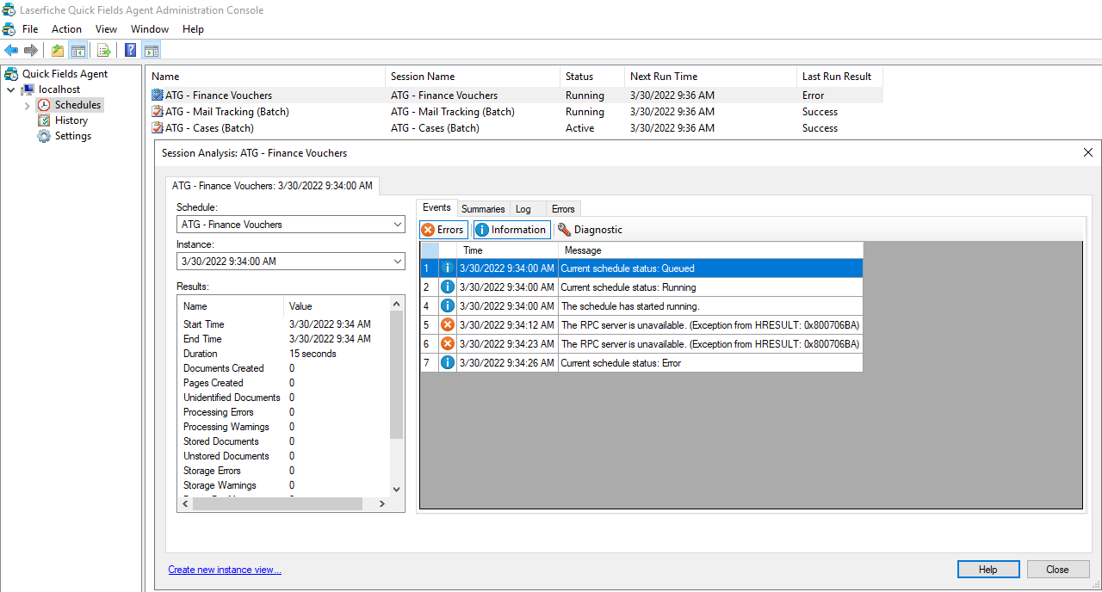Select the Events tab
Screen dimensions: 1102x592
coord(436,207)
